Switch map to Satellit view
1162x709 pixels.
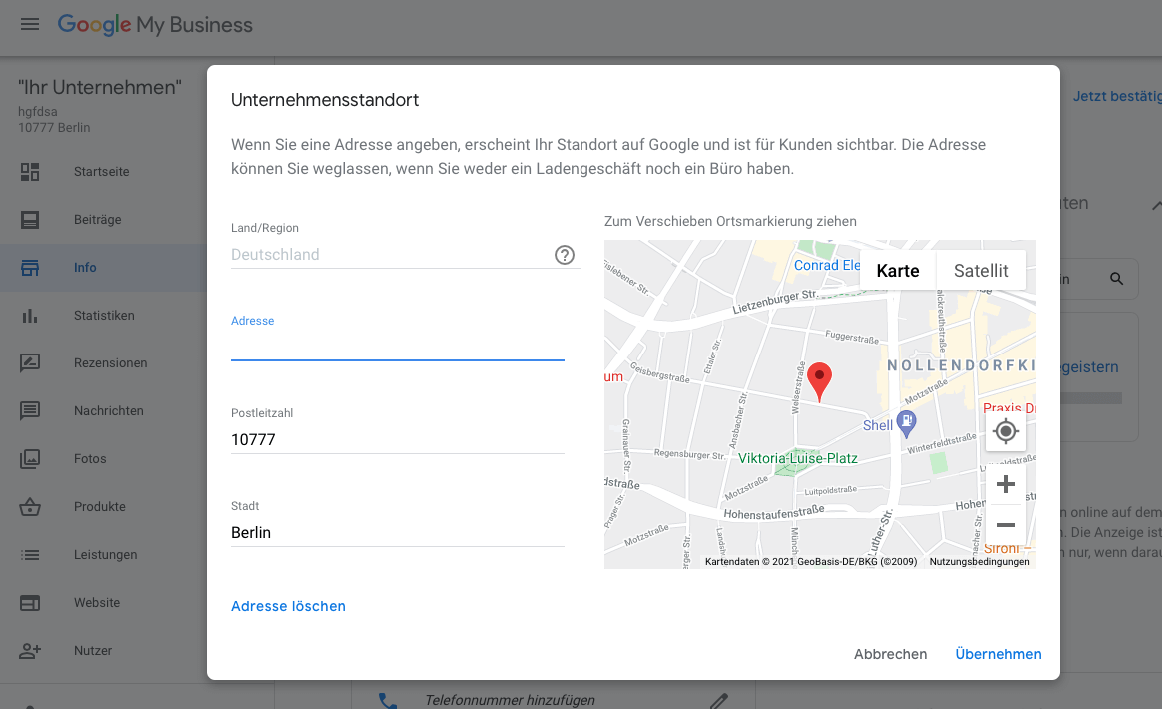coord(981,271)
